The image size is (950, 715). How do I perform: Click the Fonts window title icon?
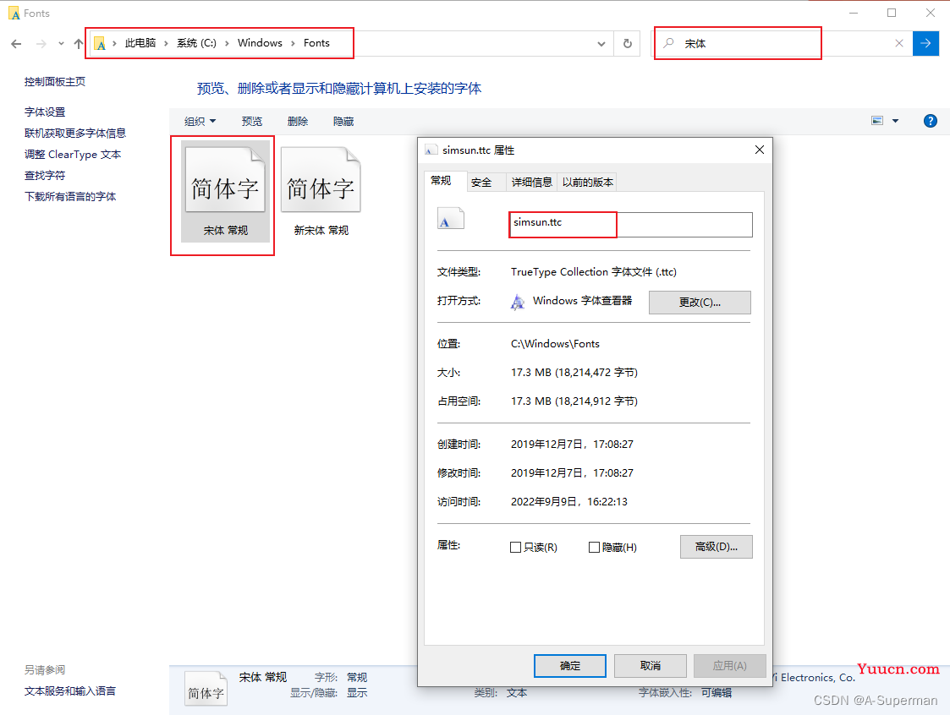pyautogui.click(x=14, y=14)
